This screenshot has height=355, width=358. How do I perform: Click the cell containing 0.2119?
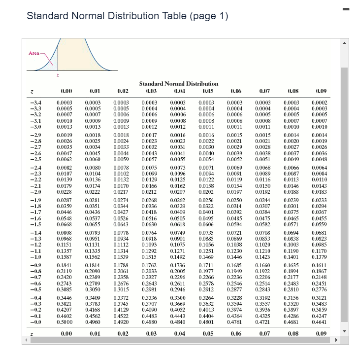click(x=64, y=271)
